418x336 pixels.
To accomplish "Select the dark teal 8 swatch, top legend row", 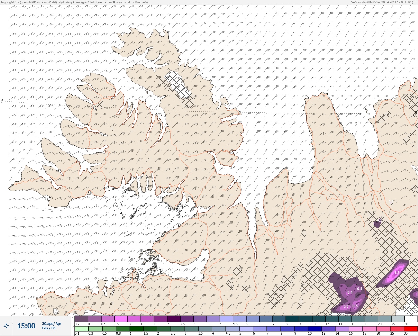I will point(292,319).
